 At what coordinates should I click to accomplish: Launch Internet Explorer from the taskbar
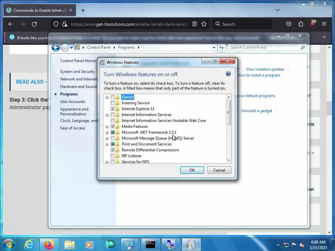pos(29,244)
